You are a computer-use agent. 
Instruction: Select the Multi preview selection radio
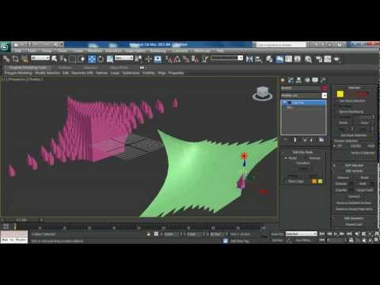click(x=366, y=146)
